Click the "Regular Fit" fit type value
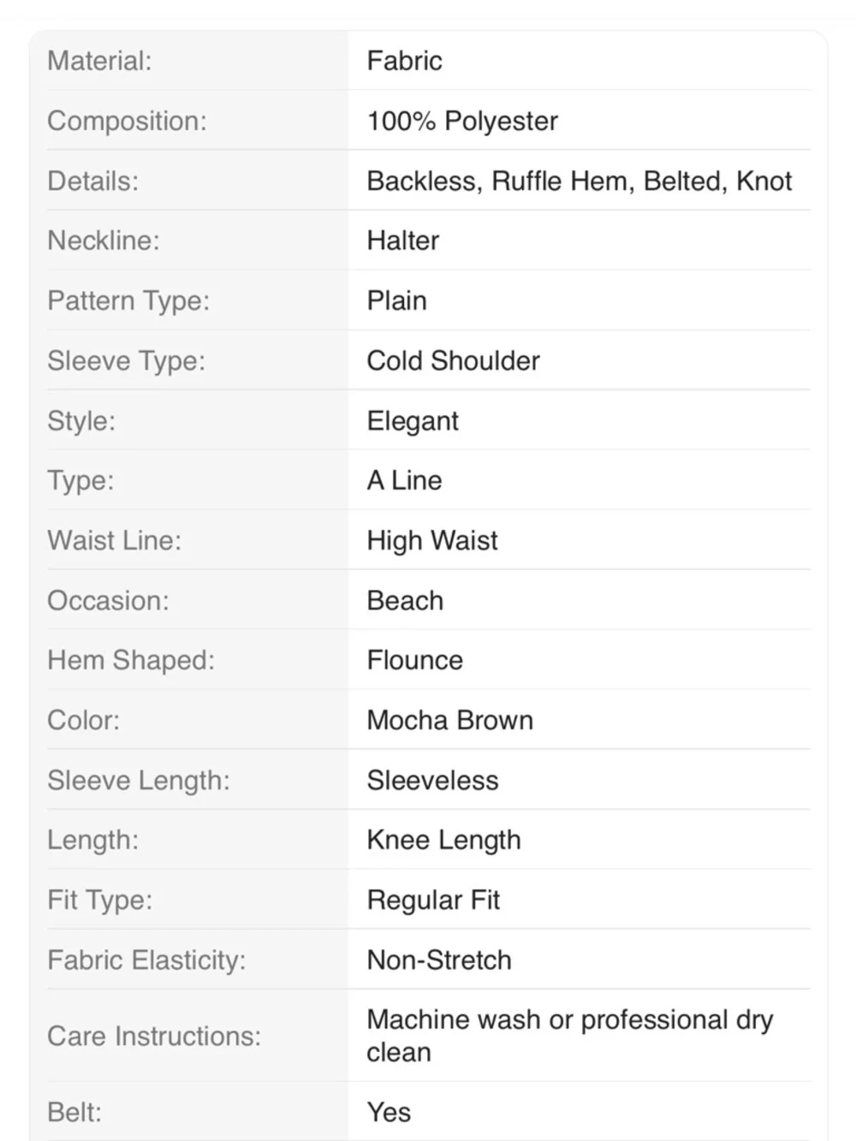 tap(434, 900)
